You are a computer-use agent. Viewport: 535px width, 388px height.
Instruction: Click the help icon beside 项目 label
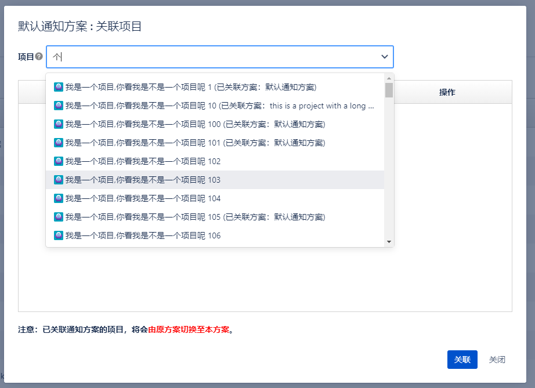tap(39, 57)
